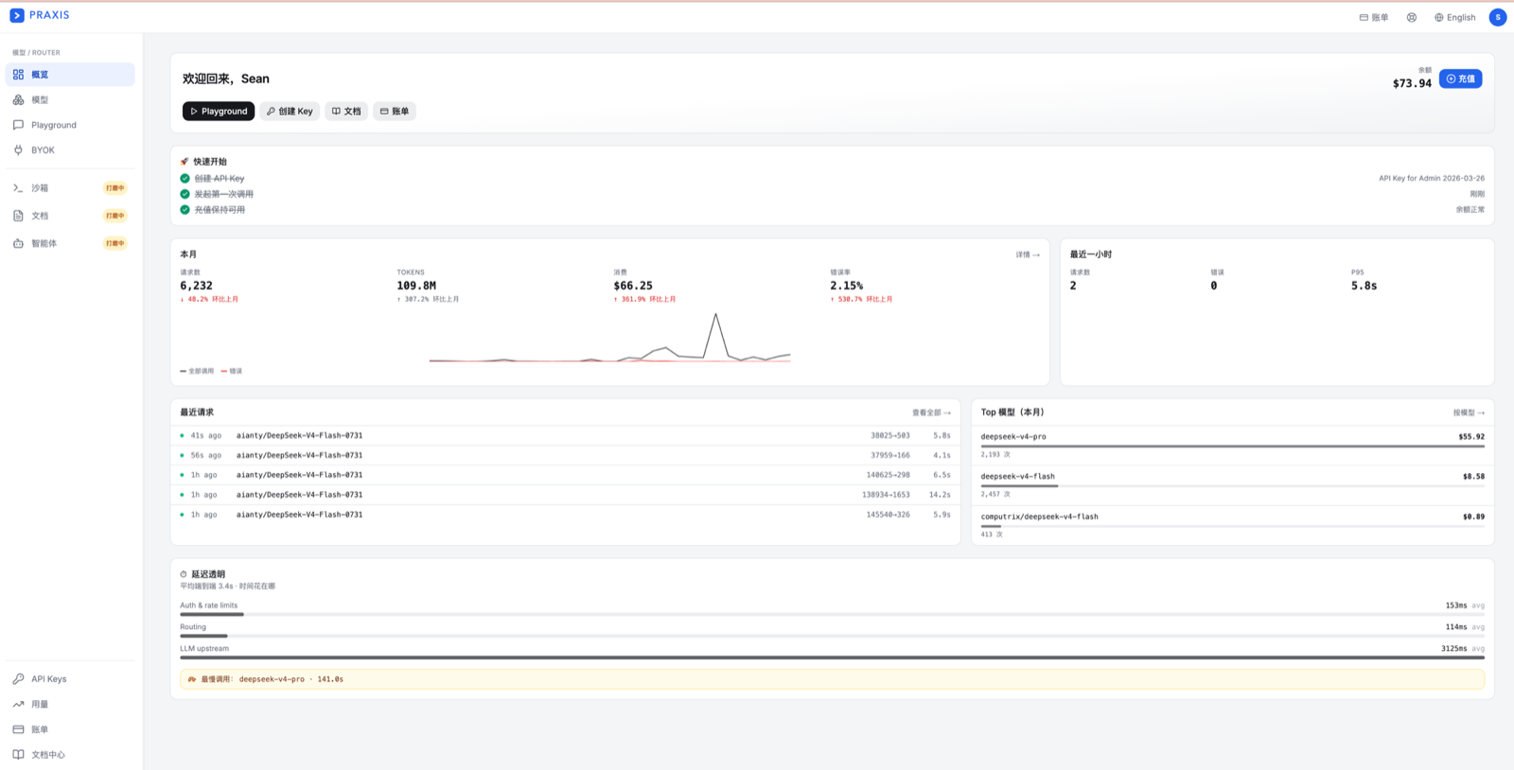
Task: Click the 153ms Auth & rate limits average
Action: 1456,605
